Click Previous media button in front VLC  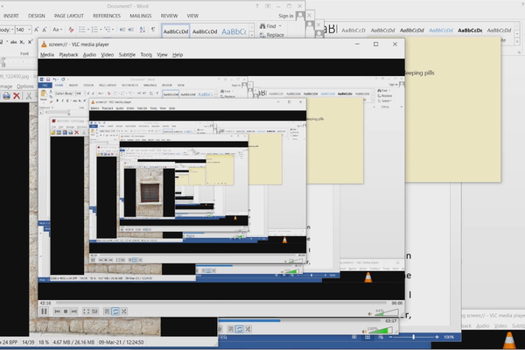click(x=57, y=311)
